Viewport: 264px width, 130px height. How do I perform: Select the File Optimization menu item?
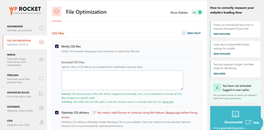point(25,43)
